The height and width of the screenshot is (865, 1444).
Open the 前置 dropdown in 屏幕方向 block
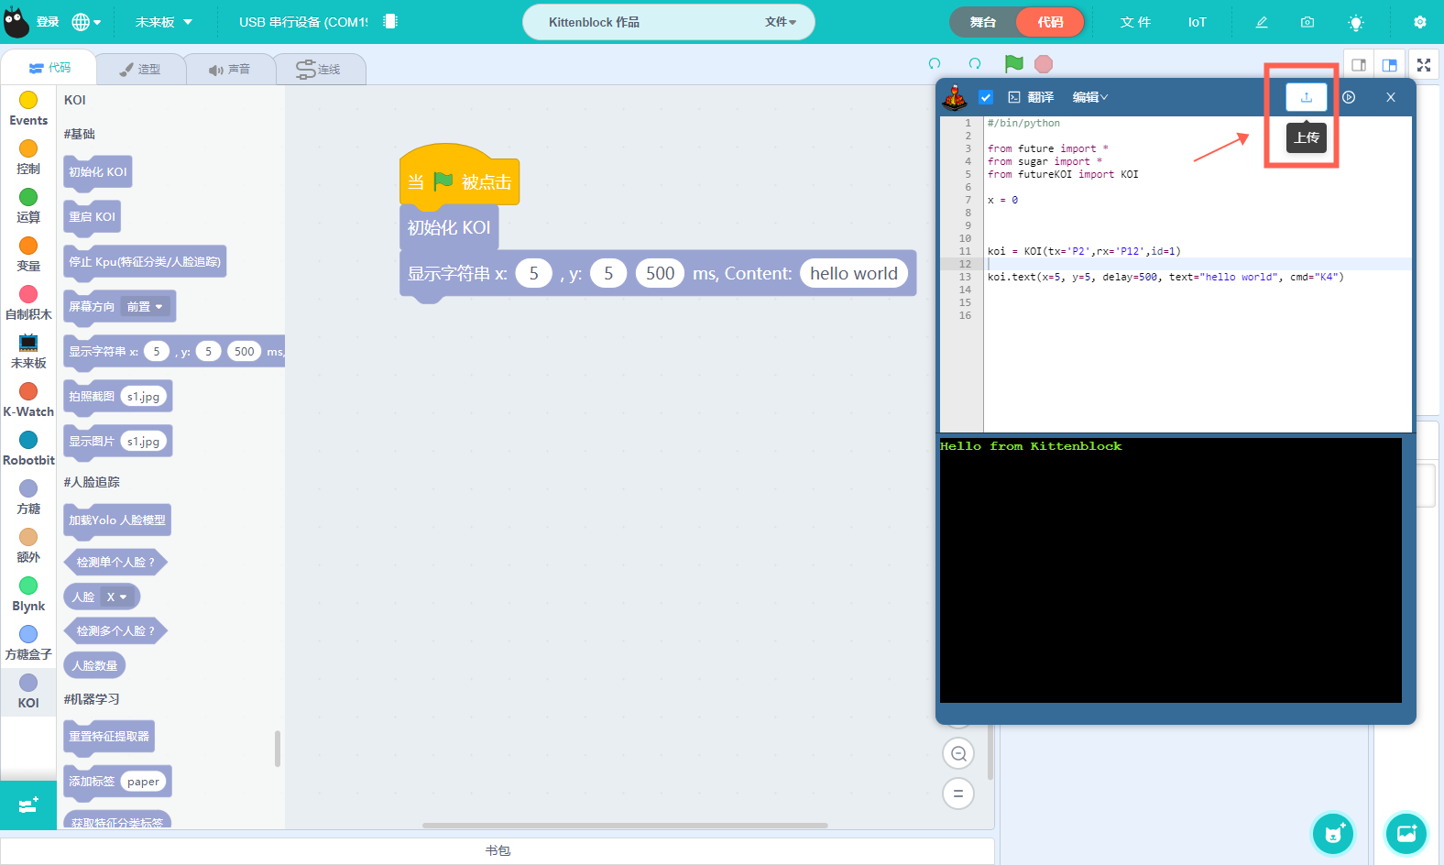tap(145, 307)
